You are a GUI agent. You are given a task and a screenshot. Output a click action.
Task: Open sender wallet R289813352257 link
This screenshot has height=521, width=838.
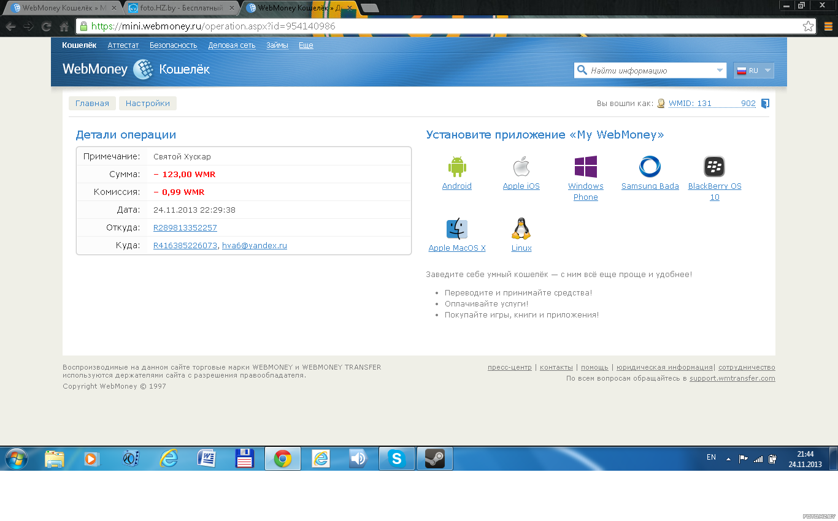[185, 227]
